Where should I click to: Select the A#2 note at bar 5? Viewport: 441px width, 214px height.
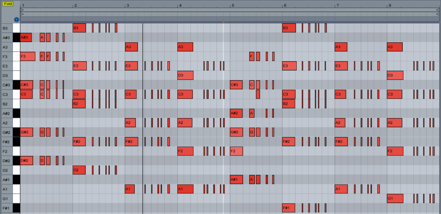click(236, 113)
